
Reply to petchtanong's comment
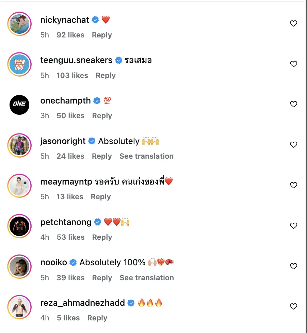coord(102,237)
